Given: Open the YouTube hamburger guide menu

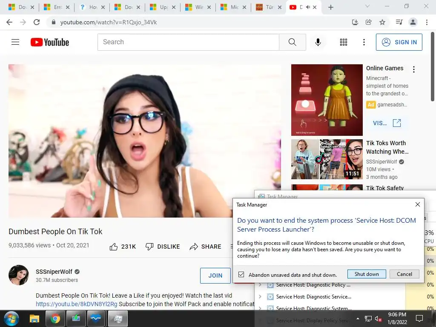Looking at the screenshot, I should [15, 42].
